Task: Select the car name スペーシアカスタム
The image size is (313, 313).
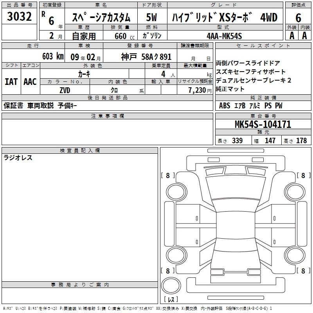Action: 101,17
